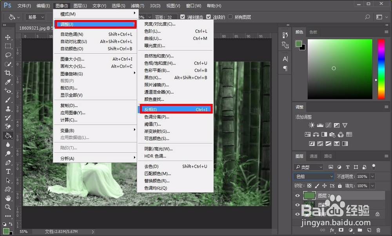The width and height of the screenshot is (392, 236).
Task: Select the Pen tool
Action: (x=8, y=163)
